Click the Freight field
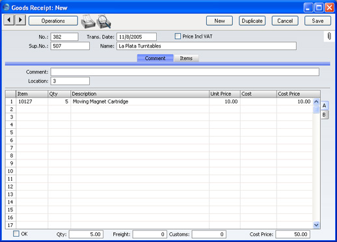The height and width of the screenshot is (242, 337). 150,234
